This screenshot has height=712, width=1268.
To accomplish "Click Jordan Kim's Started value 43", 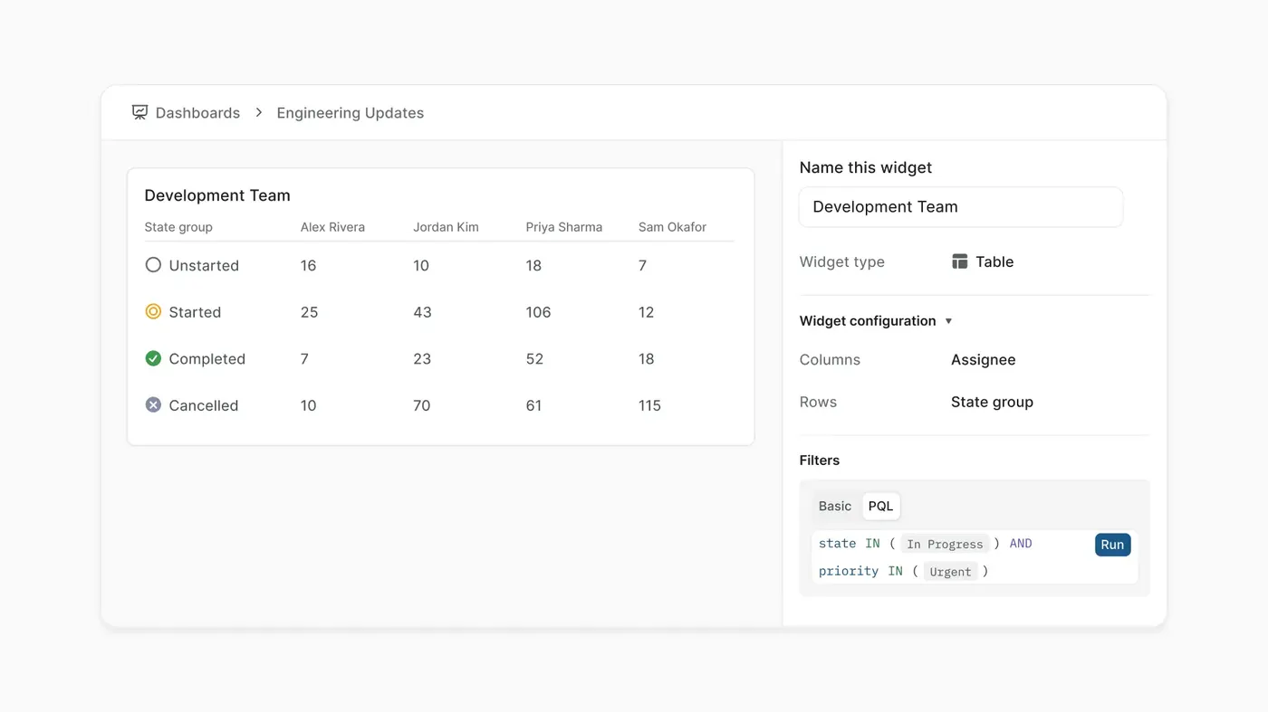I will point(422,312).
